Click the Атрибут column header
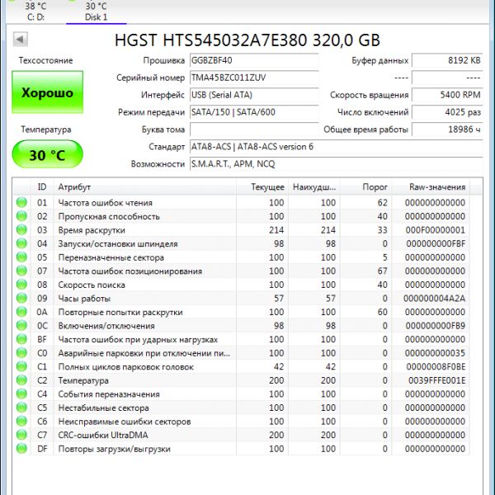This screenshot has height=495, width=495. [x=145, y=187]
